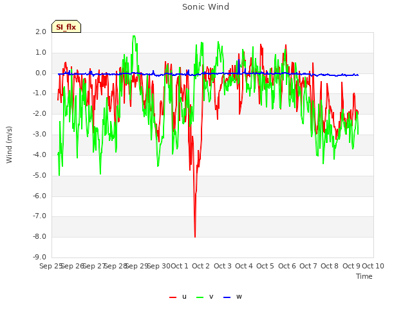Click the blue w legend swatch
Screen dimensions: 412x309
pos(227,297)
